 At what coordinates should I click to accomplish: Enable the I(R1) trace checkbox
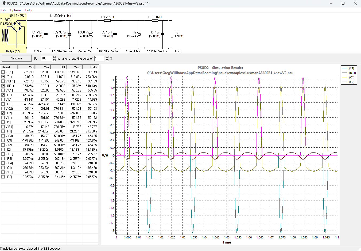(x=3, y=131)
